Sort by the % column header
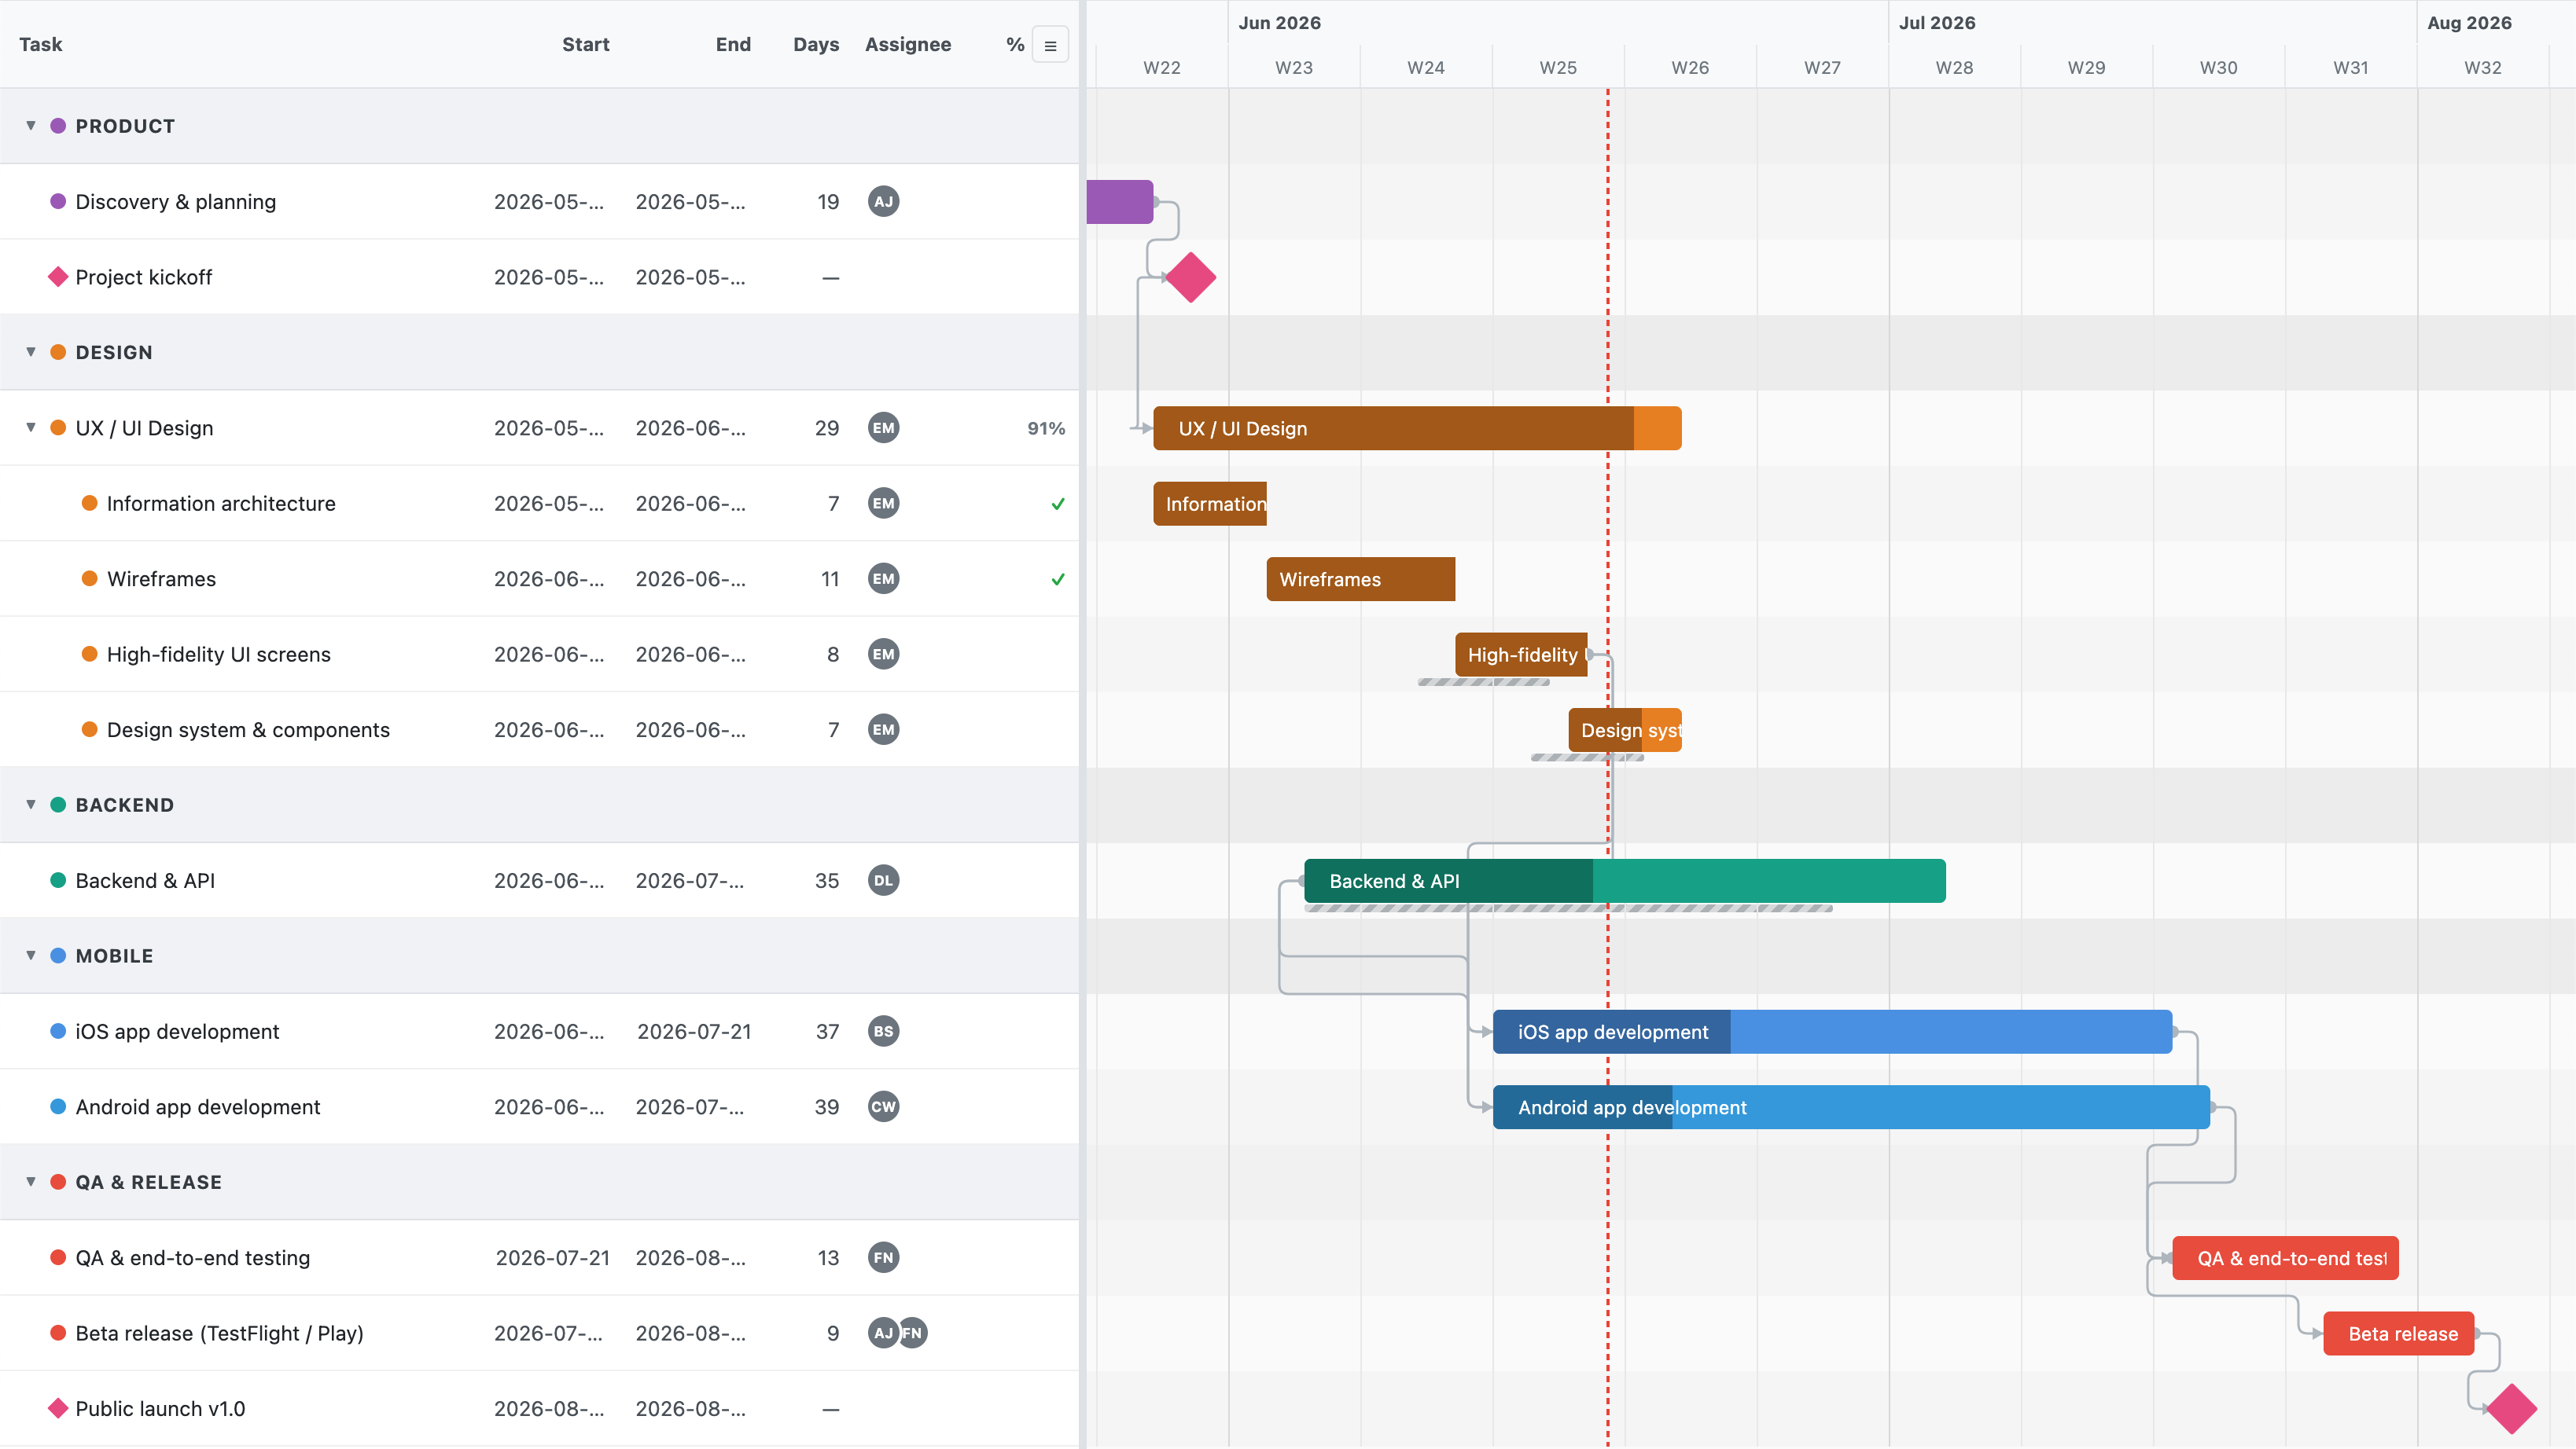The height and width of the screenshot is (1449, 2576). [1015, 44]
